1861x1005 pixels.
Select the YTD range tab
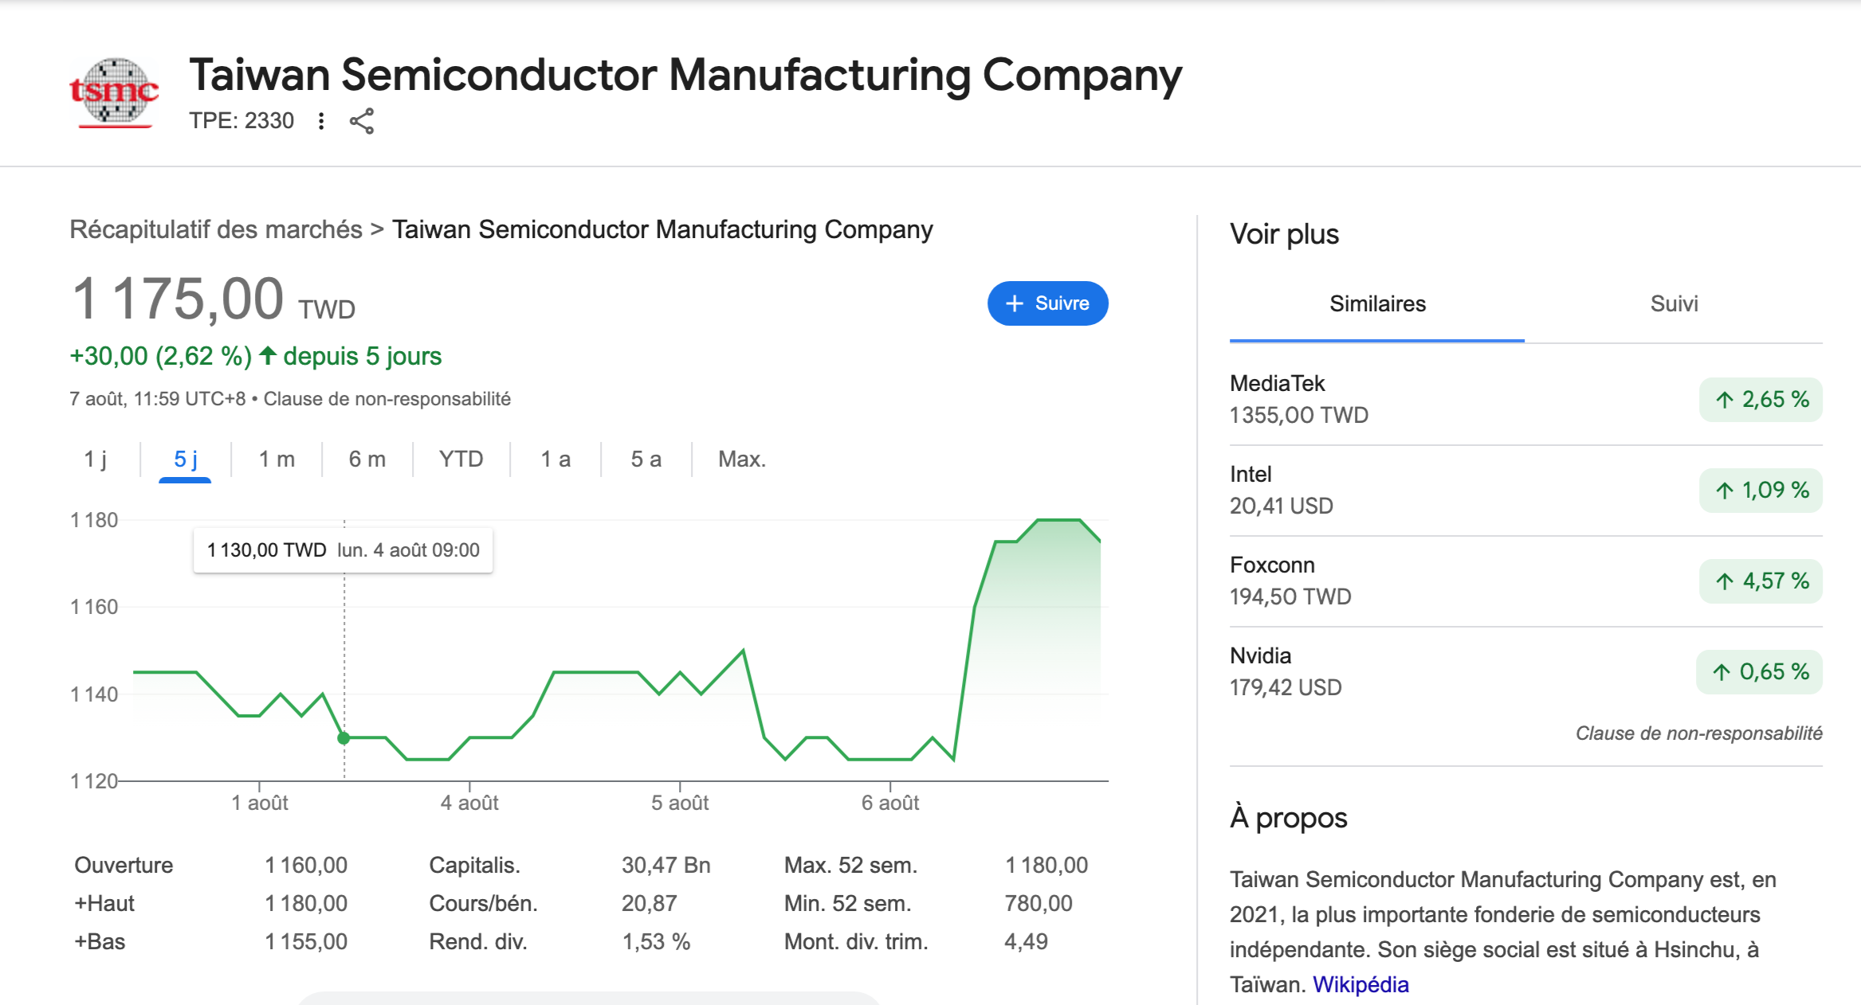pos(461,459)
